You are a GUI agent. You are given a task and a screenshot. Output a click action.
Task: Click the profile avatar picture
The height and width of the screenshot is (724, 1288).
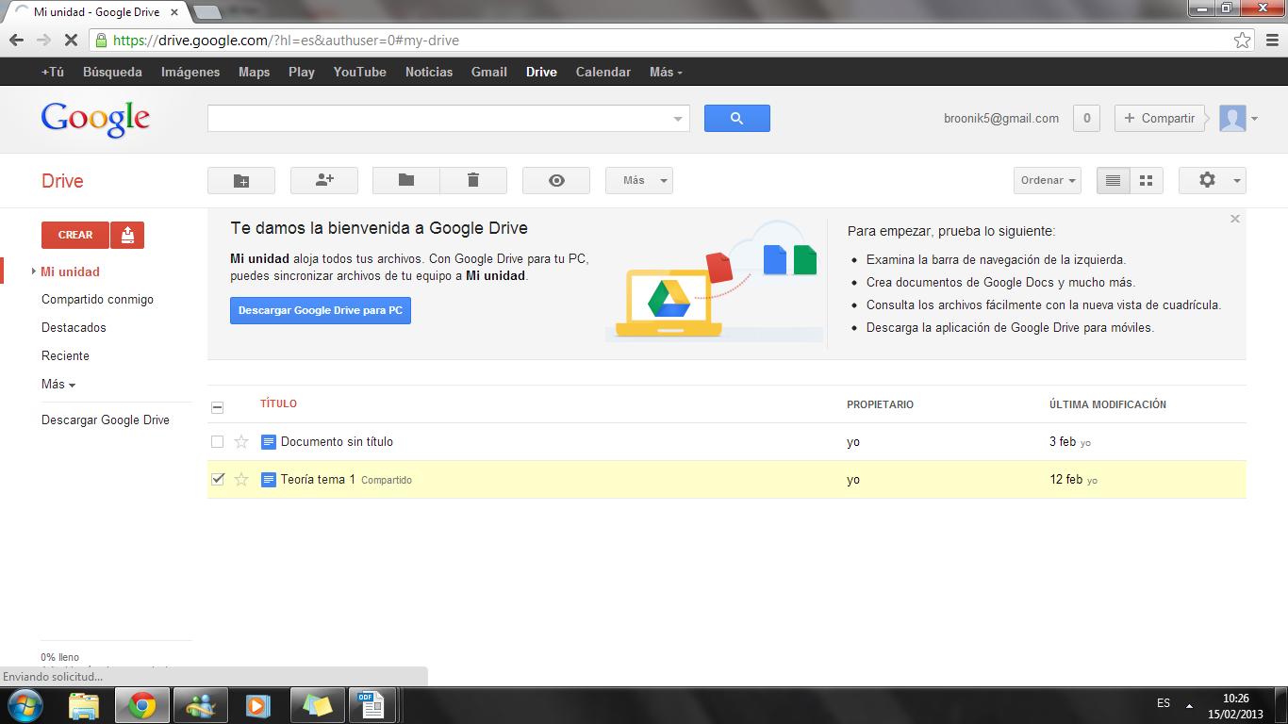tap(1232, 118)
